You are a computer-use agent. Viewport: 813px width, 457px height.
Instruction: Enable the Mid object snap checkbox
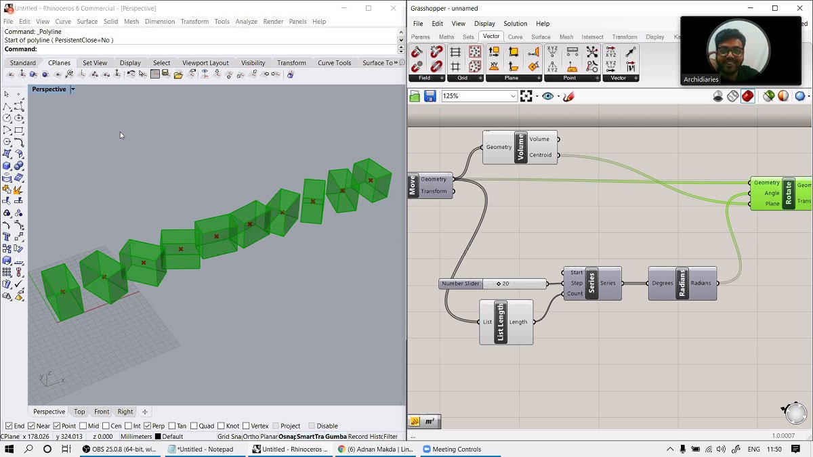pos(83,426)
